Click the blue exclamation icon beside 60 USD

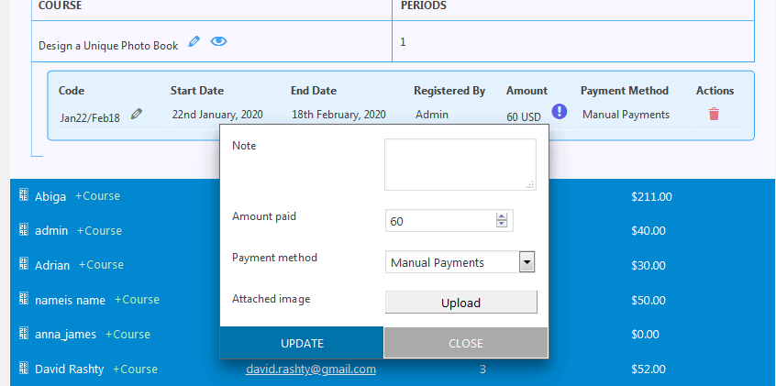point(560,112)
